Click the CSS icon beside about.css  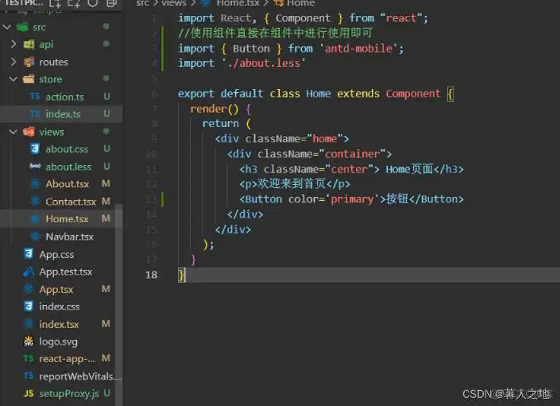34,149
